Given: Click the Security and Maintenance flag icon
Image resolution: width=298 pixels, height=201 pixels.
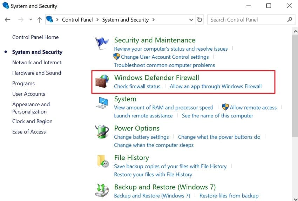Looking at the screenshot, I should point(102,43).
